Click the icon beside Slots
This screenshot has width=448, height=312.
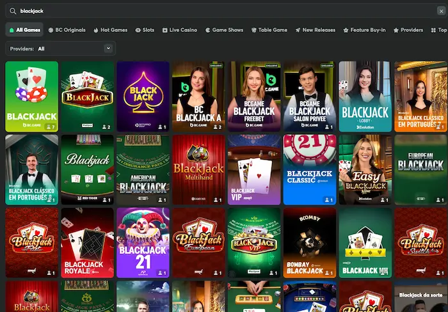point(138,30)
